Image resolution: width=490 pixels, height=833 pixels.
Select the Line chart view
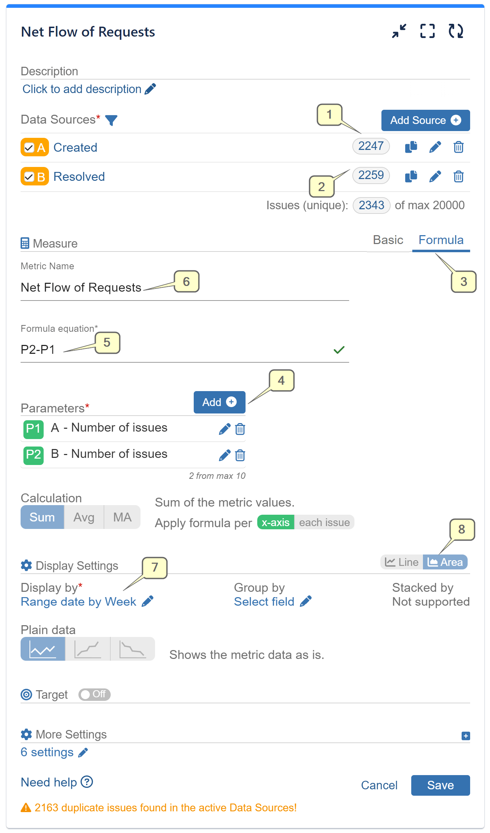pyautogui.click(x=401, y=562)
